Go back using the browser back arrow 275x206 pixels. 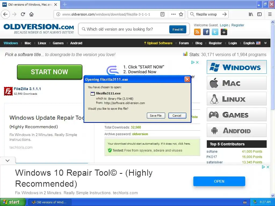tap(5, 14)
